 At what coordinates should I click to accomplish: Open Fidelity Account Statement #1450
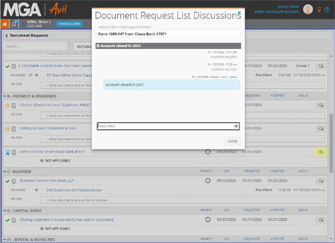click(48, 128)
